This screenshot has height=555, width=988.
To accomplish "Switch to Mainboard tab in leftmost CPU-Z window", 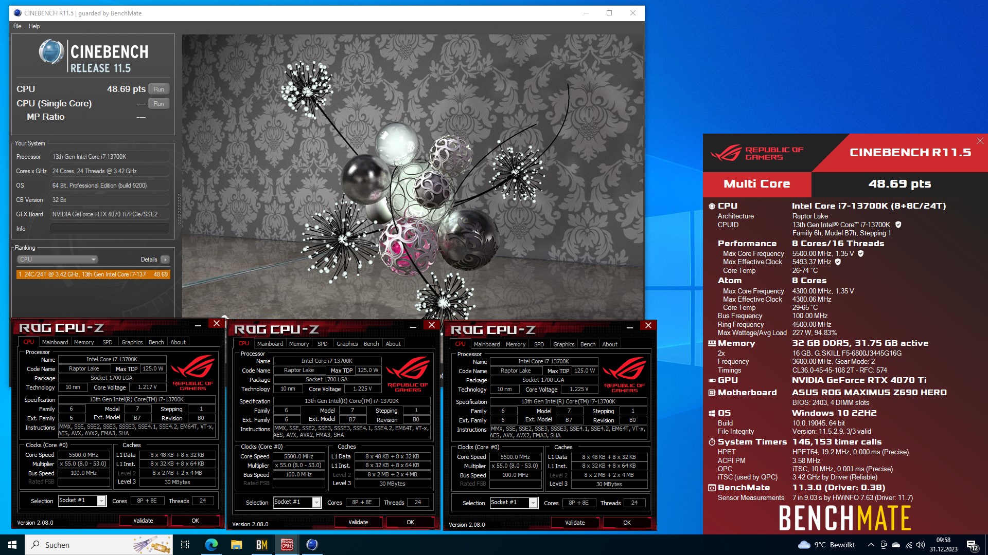I will tap(55, 342).
